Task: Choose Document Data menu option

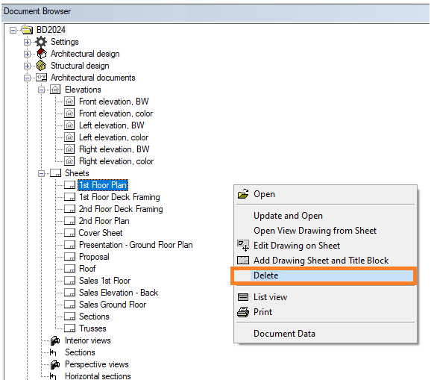Action: pyautogui.click(x=284, y=334)
